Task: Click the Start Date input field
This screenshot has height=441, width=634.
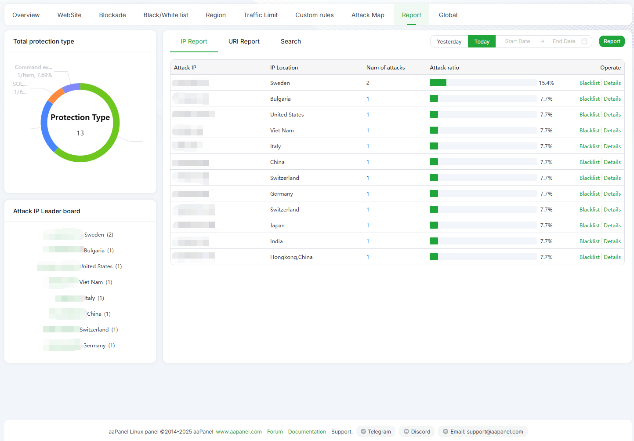Action: click(517, 41)
